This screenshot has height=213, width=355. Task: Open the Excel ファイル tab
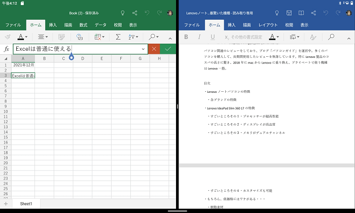(x=13, y=25)
